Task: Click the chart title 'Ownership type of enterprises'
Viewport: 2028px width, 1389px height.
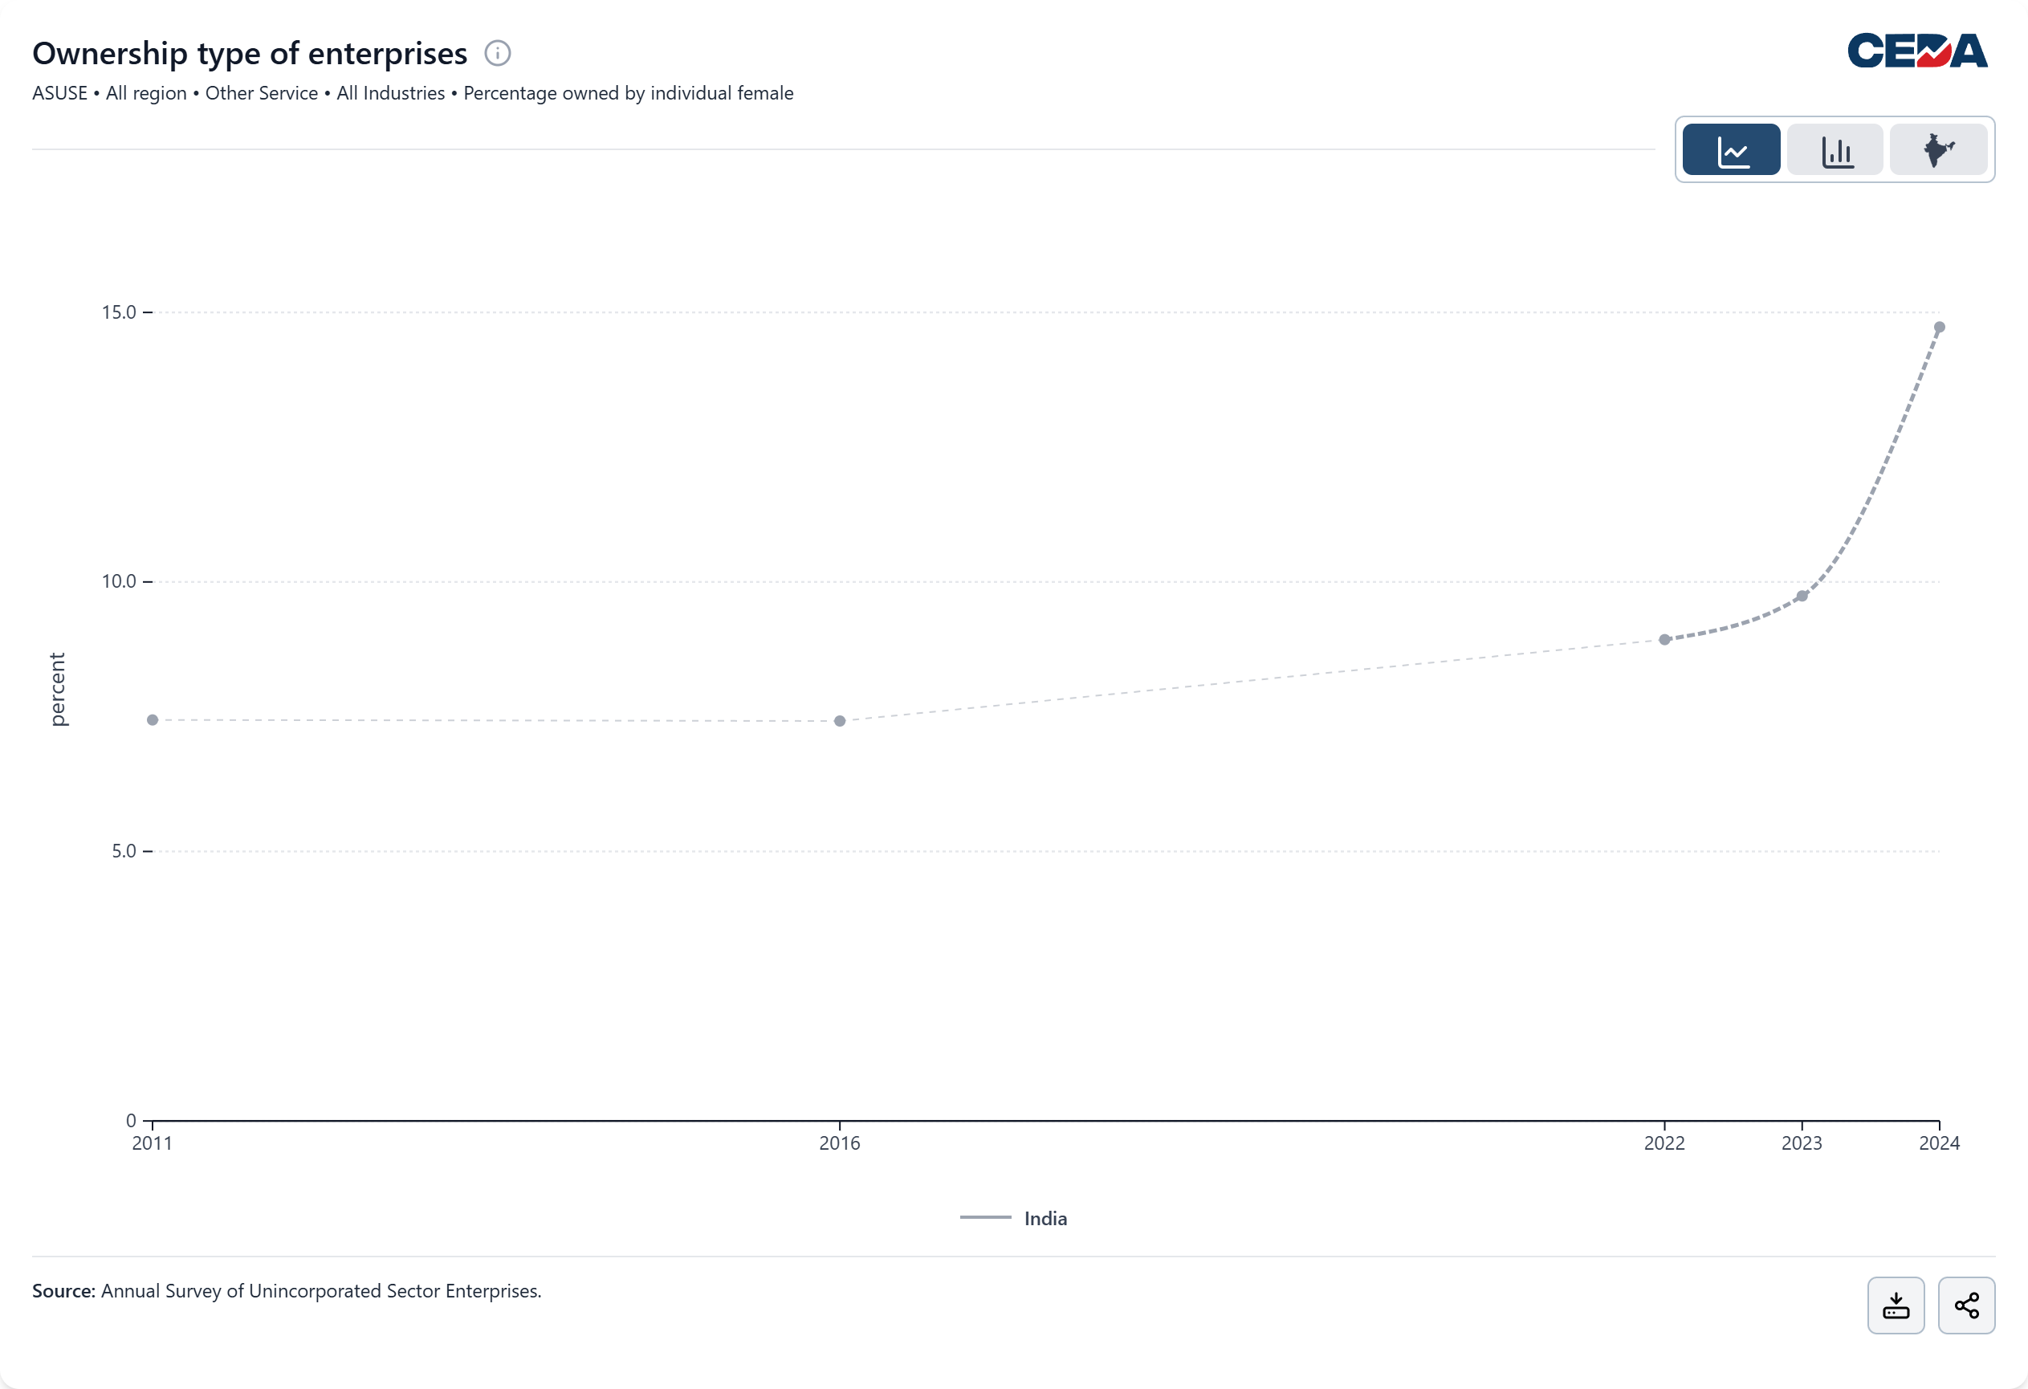Action: click(x=250, y=53)
